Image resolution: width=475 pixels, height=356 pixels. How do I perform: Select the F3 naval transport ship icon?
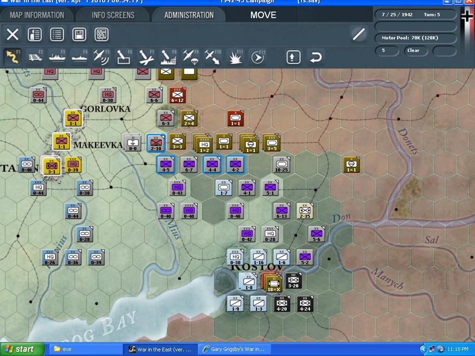[x=57, y=57]
